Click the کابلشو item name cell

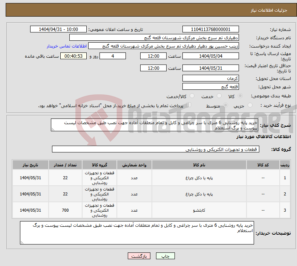point(199,210)
